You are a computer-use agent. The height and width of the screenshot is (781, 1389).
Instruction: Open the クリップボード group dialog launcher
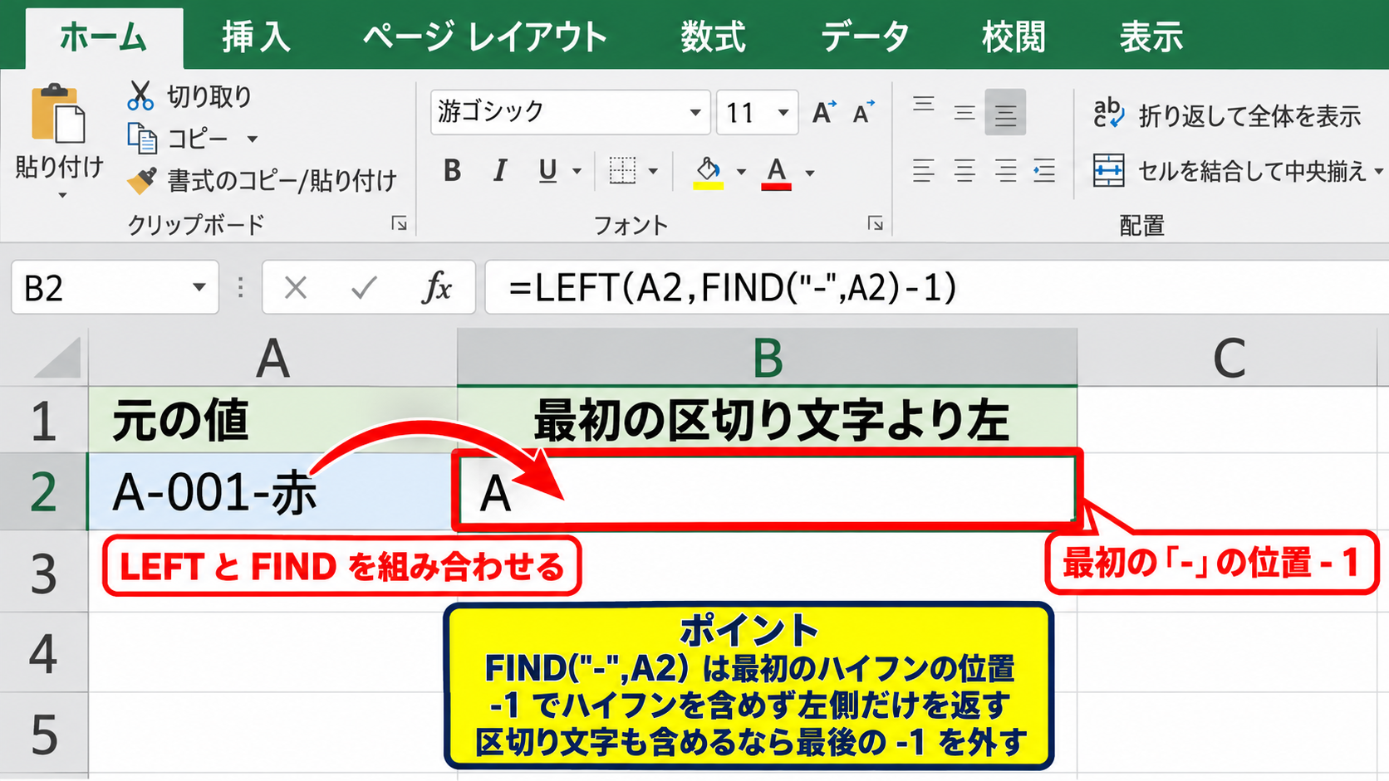click(400, 223)
